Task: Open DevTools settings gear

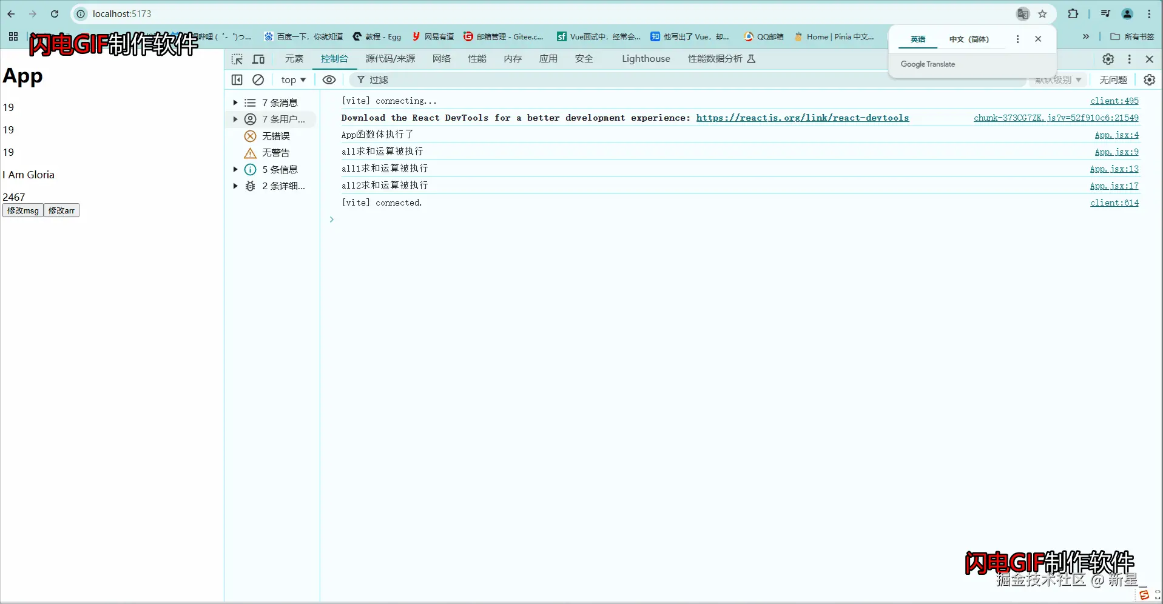Action: 1108,59
